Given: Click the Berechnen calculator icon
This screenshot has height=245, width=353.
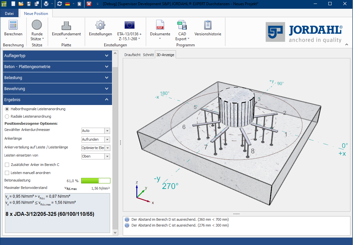Looking at the screenshot, I should [x=13, y=25].
